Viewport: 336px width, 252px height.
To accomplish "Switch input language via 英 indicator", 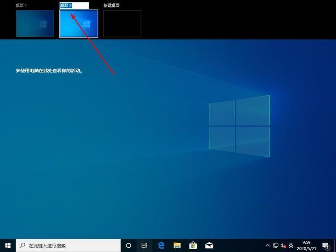I will coord(291,245).
